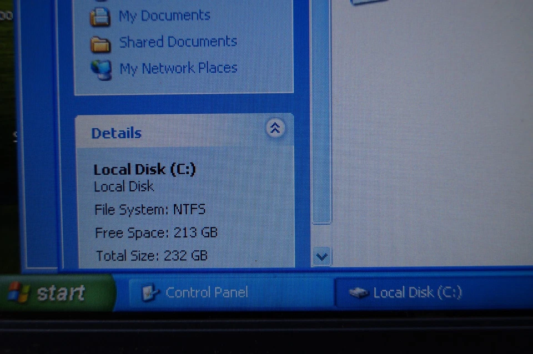Open My Network Places globe icon
The width and height of the screenshot is (533, 354).
tap(102, 69)
